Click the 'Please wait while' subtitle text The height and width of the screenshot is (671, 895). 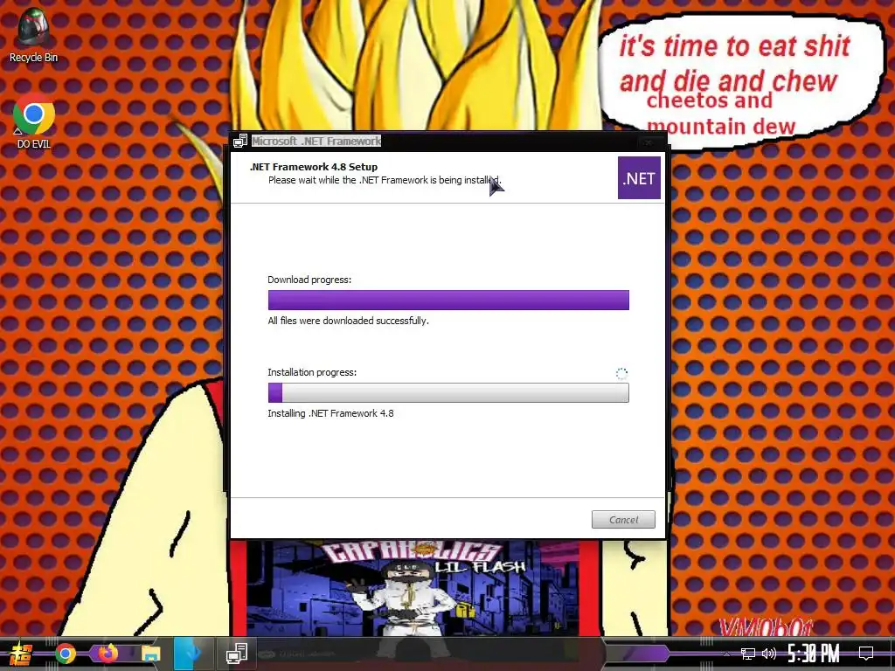pos(385,180)
